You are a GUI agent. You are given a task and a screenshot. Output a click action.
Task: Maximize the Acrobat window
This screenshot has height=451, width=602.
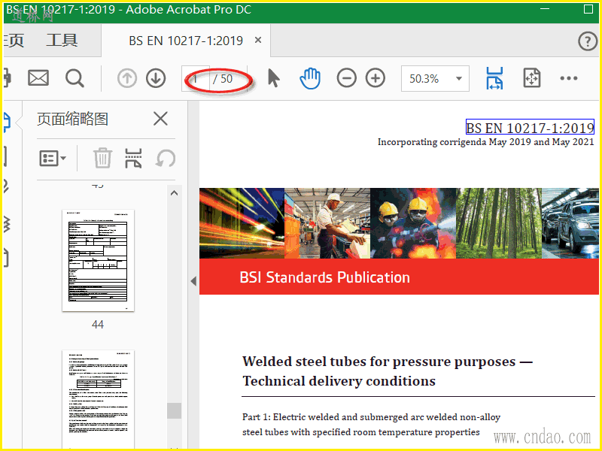click(588, 8)
